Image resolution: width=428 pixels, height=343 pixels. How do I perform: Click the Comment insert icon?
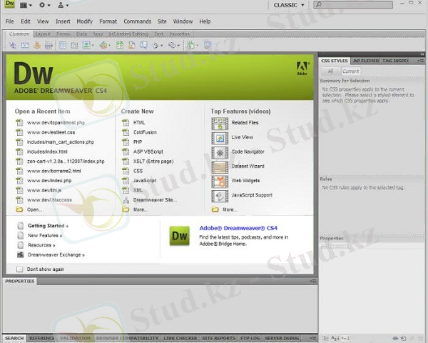pyautogui.click(x=143, y=45)
